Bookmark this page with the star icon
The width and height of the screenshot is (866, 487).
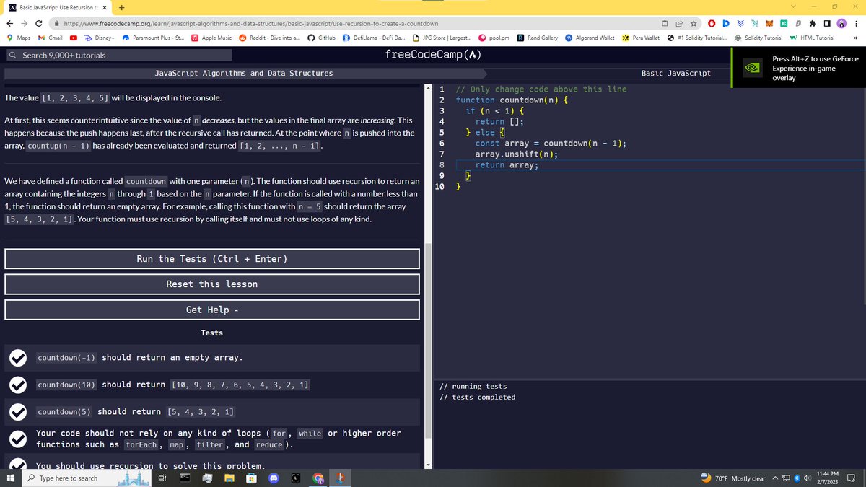[694, 23]
